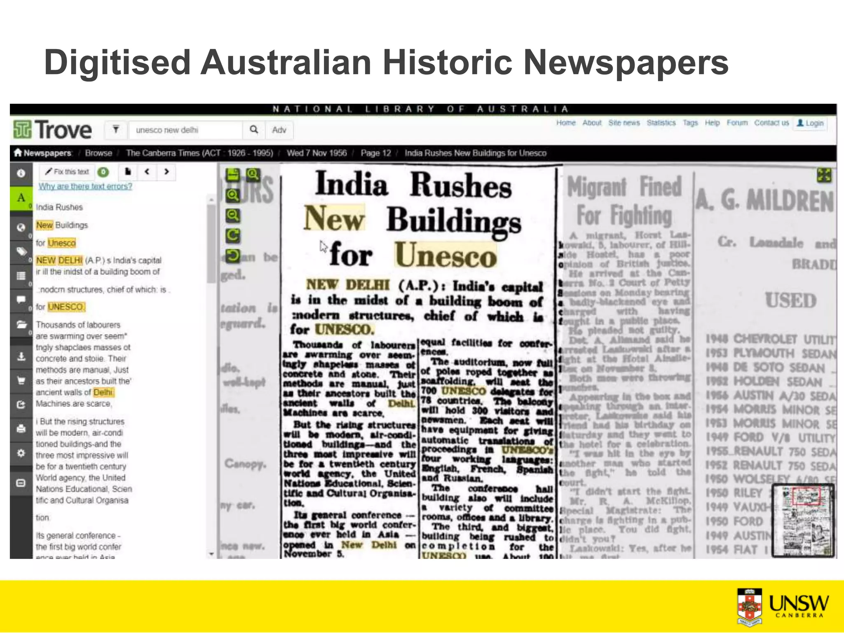Click the shopping cart buy icon
844x633 pixels.
pos(21,380)
